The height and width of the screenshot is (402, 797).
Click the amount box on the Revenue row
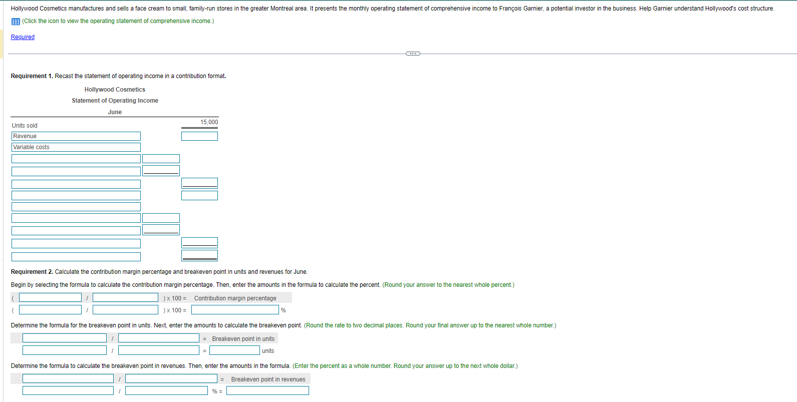pos(199,136)
